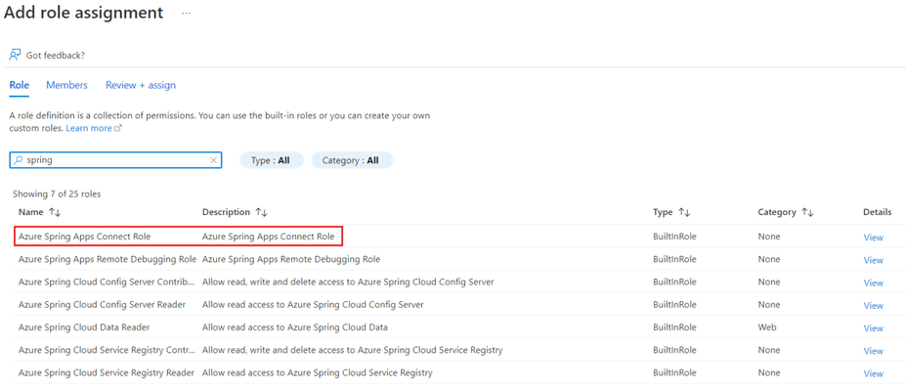Viewport: 906px width, 391px height.
Task: Switch to the Members tab
Action: (x=67, y=85)
